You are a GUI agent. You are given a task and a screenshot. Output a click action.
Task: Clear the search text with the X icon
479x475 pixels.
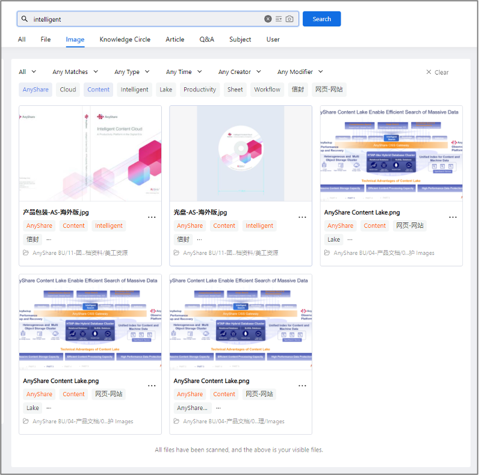(x=268, y=19)
